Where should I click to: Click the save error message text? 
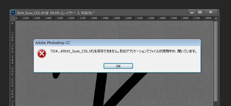pos(124,52)
